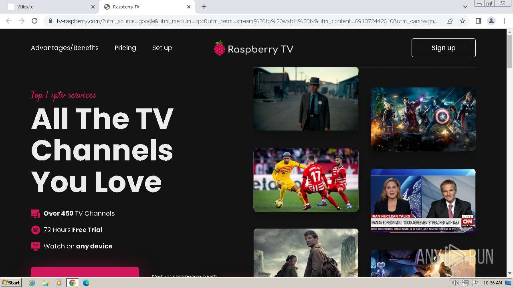This screenshot has height=288, width=513.
Task: Select '72 Hours Free Trial' text
Action: pos(73,230)
